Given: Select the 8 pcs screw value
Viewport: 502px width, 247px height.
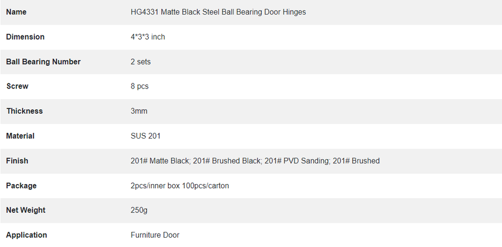Looking at the screenshot, I should coord(140,86).
